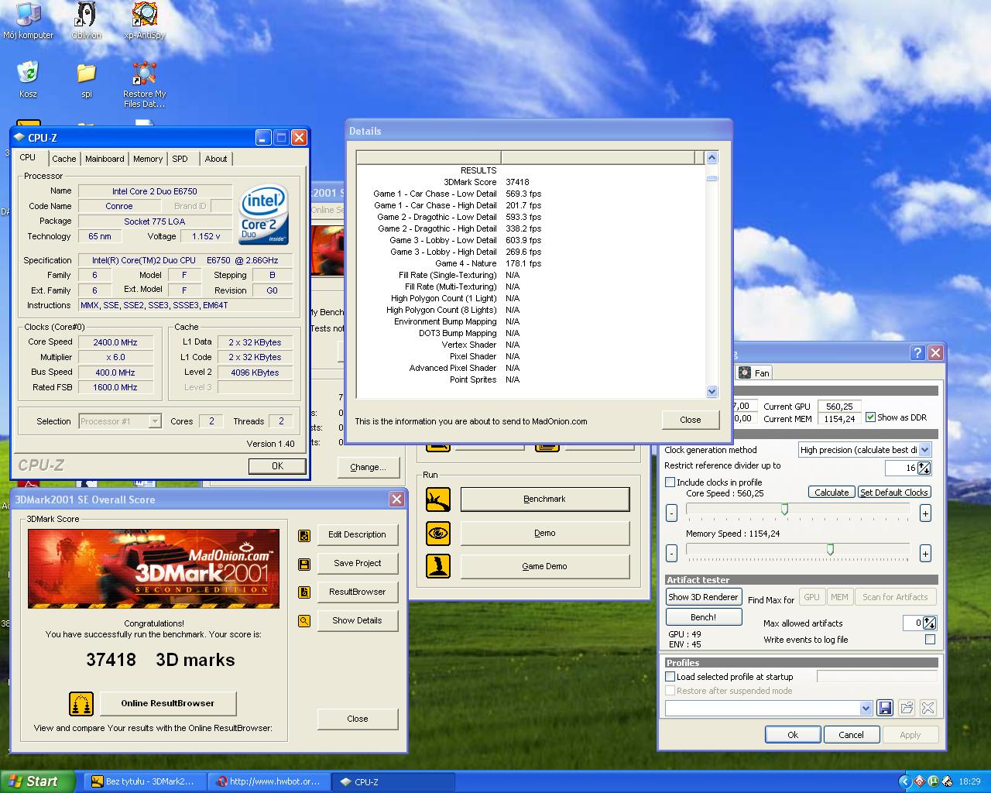
Task: Open the Mój komputer desktop icon
Action: [x=28, y=21]
